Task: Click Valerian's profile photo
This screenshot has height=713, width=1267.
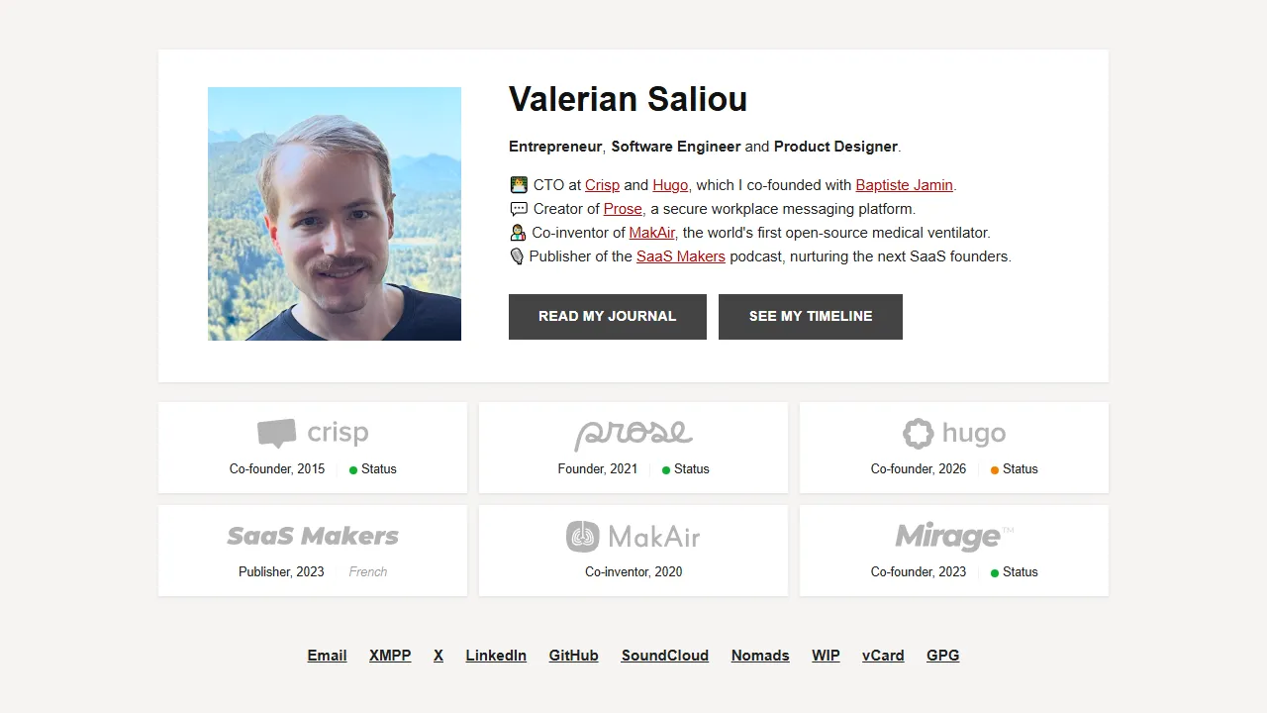Action: [x=334, y=214]
